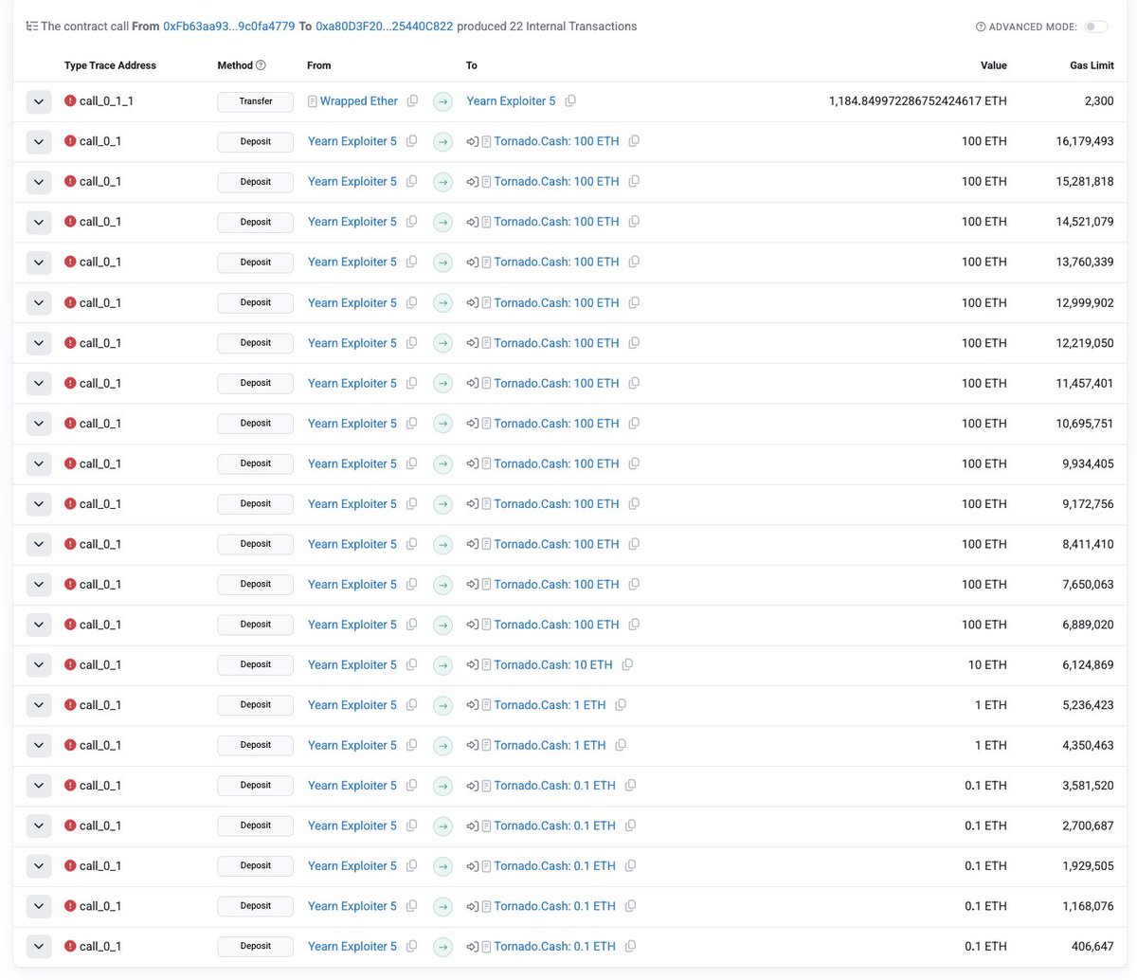Expand the row with gas limit 406,647

tap(39, 947)
